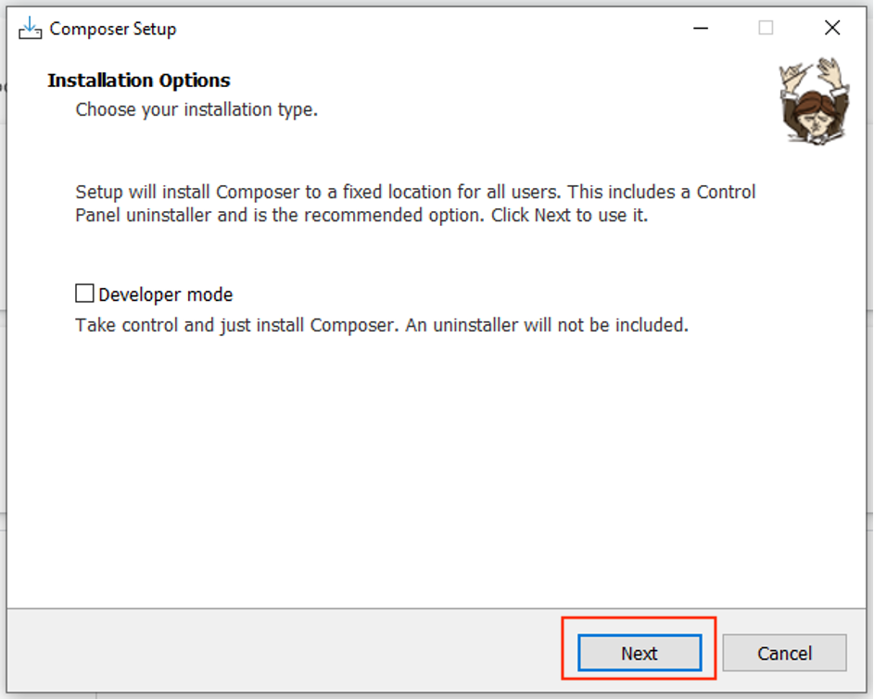The image size is (874, 700).
Task: Close the Composer Setup dialog
Action: (832, 28)
